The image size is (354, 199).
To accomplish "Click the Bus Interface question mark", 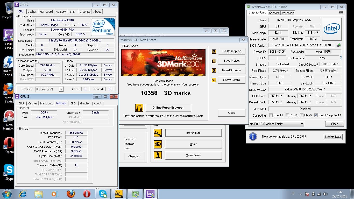I will click(x=341, y=58).
